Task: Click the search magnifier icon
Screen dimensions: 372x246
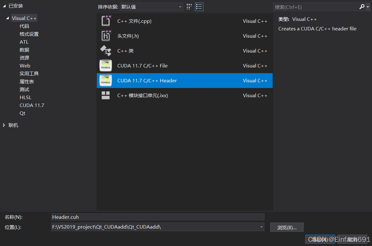Action: coord(362,7)
